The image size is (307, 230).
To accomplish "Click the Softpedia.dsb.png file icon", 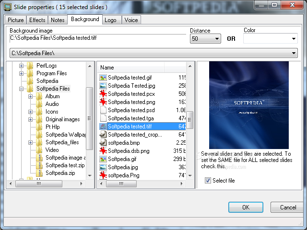I will click(x=103, y=151).
